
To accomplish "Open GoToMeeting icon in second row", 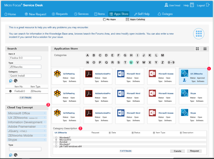I will click(57, 94).
